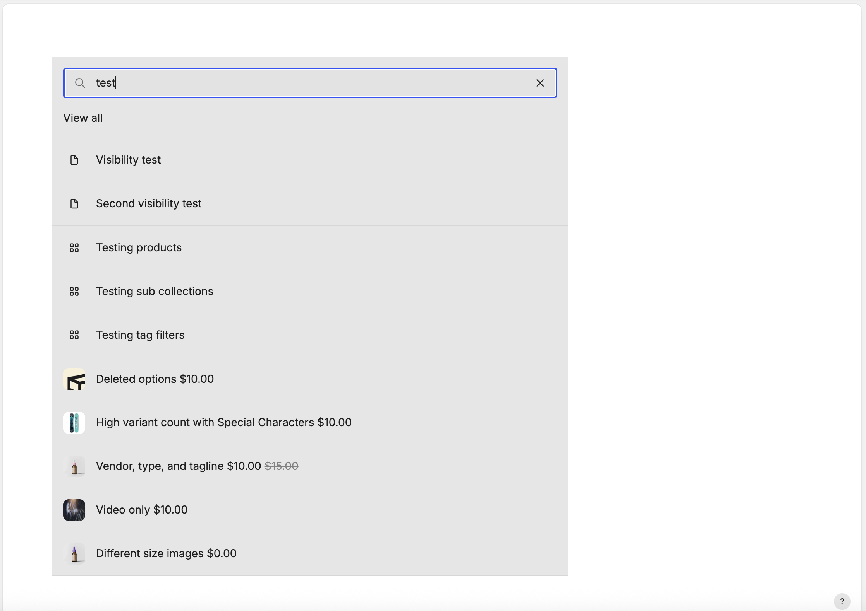
Task: Select the Deleted options product thumbnail
Action: [x=74, y=379]
